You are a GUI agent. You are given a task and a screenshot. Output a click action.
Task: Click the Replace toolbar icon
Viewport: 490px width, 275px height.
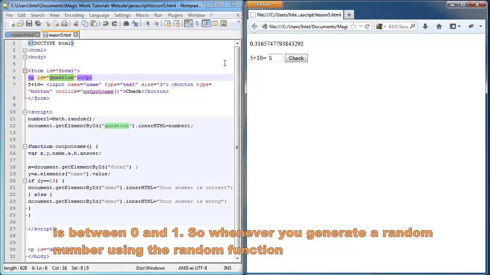pos(135,24)
